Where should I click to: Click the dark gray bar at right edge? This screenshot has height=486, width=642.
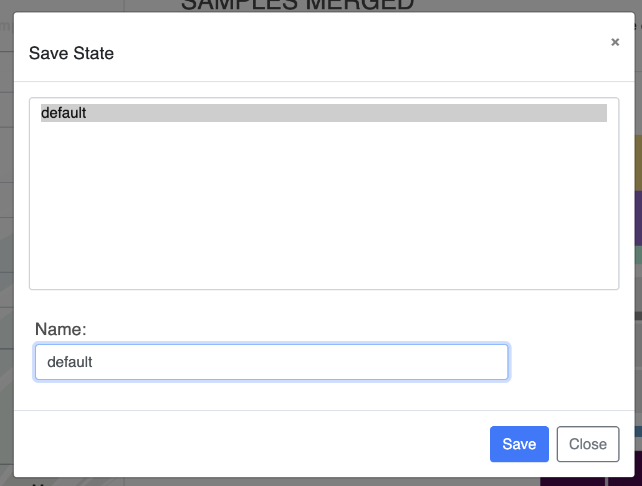pos(638,316)
